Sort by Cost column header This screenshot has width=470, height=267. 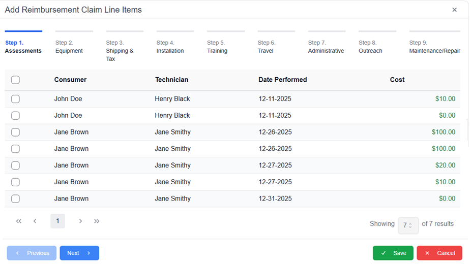pos(397,80)
